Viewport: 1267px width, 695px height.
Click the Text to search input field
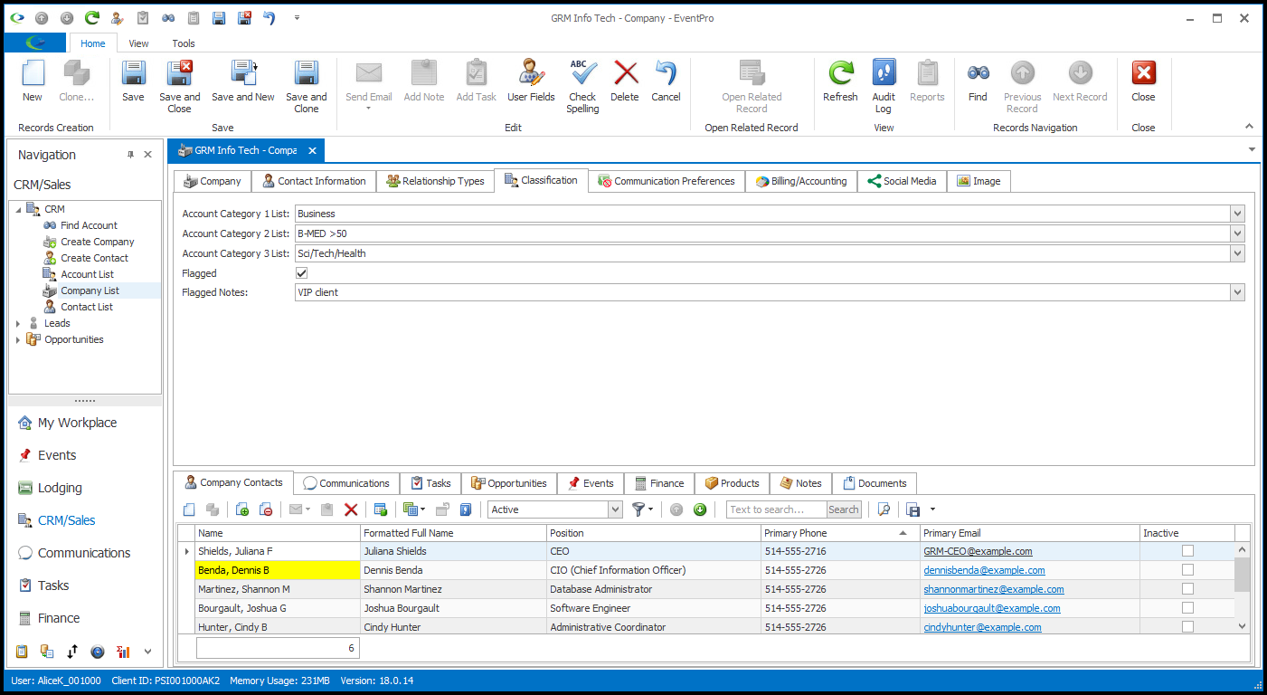click(x=777, y=509)
